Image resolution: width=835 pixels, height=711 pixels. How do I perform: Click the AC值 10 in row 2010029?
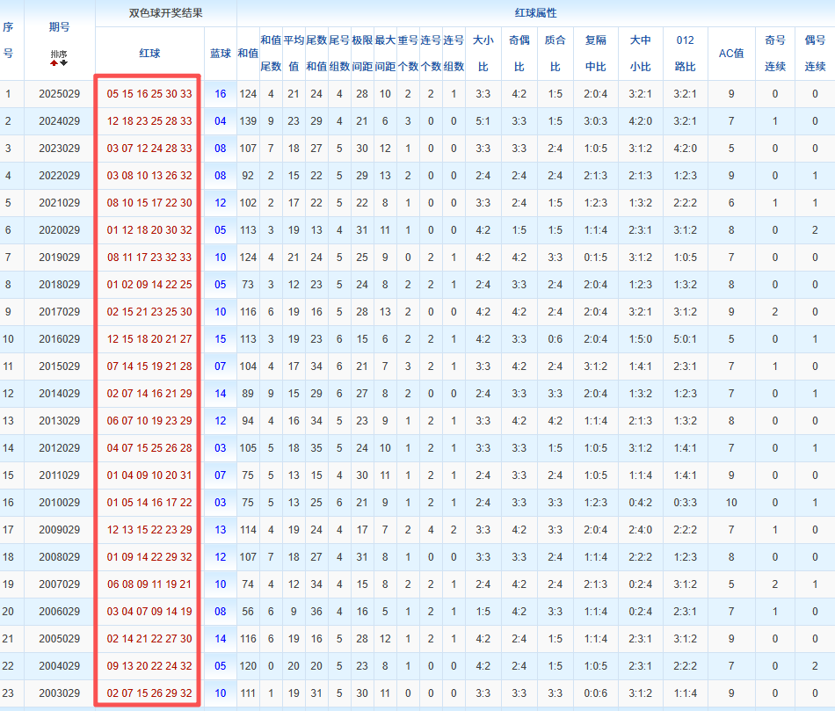point(731,503)
